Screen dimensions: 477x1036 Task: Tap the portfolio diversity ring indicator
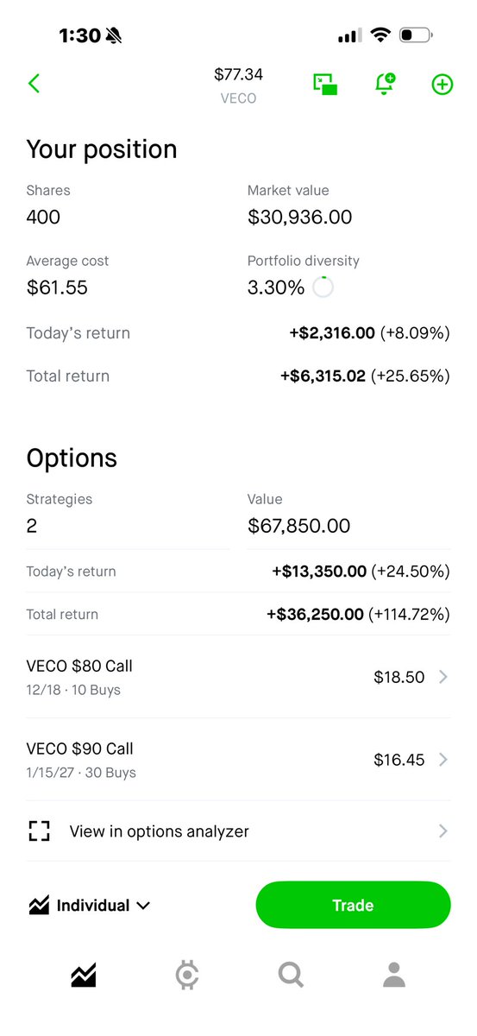[323, 287]
